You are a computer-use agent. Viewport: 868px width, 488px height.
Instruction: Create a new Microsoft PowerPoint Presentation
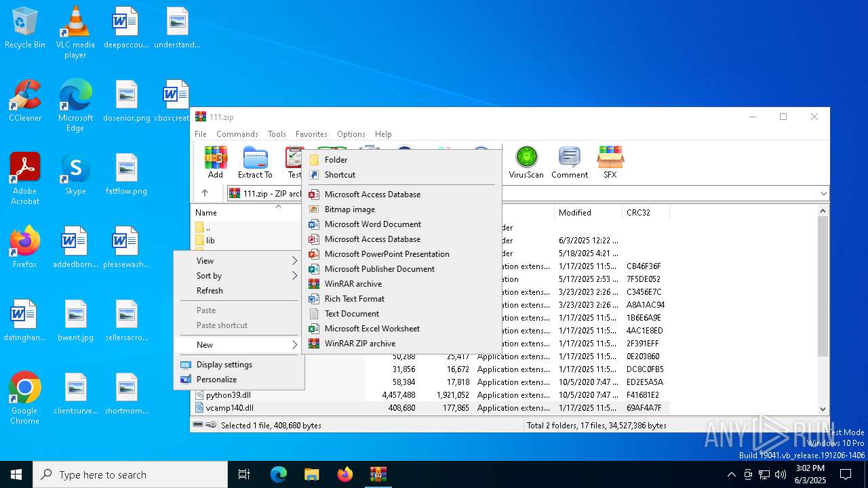tap(401, 254)
